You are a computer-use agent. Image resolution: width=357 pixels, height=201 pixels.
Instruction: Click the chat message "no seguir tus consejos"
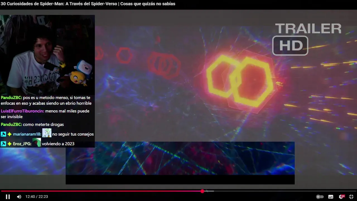(x=73, y=134)
